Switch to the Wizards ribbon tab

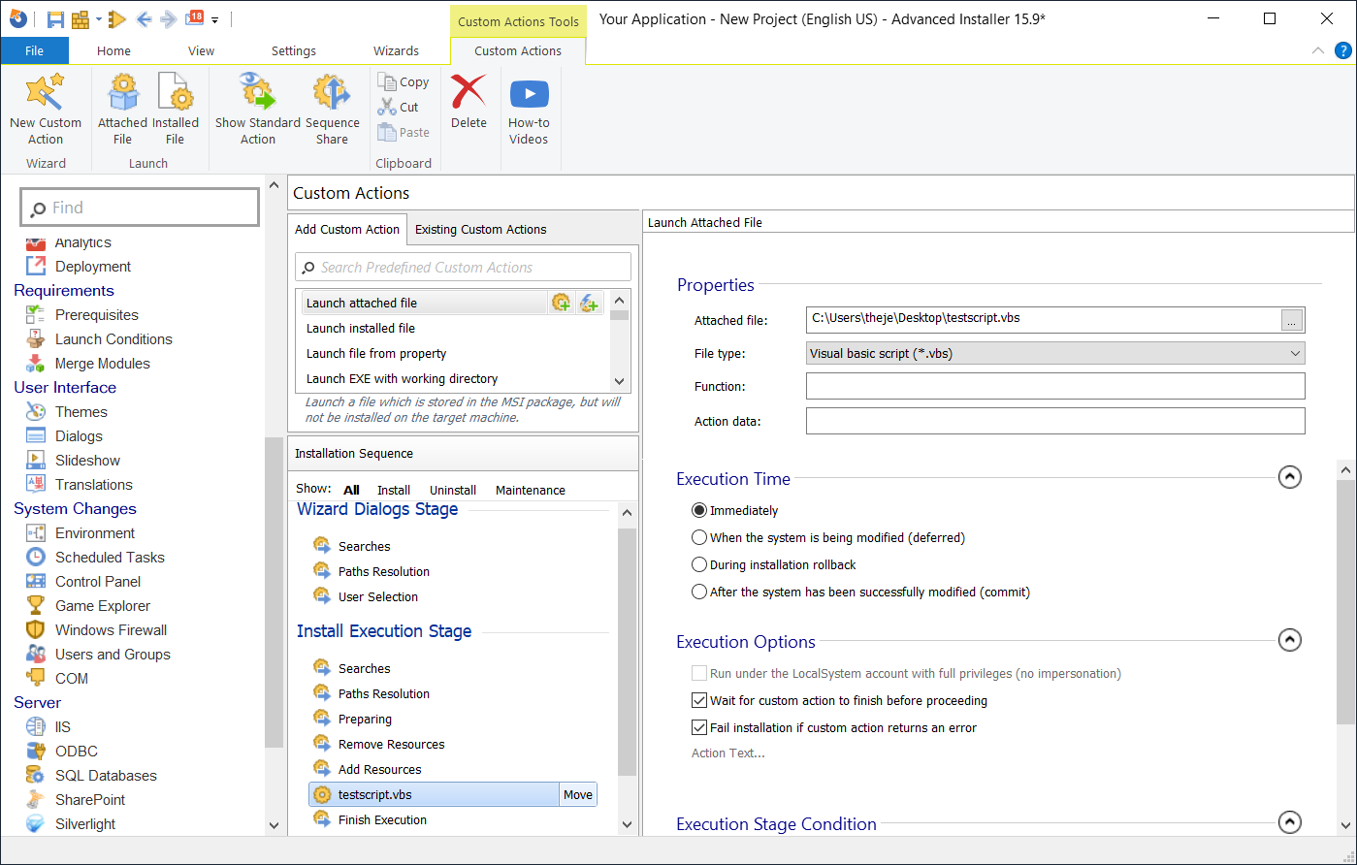[396, 50]
